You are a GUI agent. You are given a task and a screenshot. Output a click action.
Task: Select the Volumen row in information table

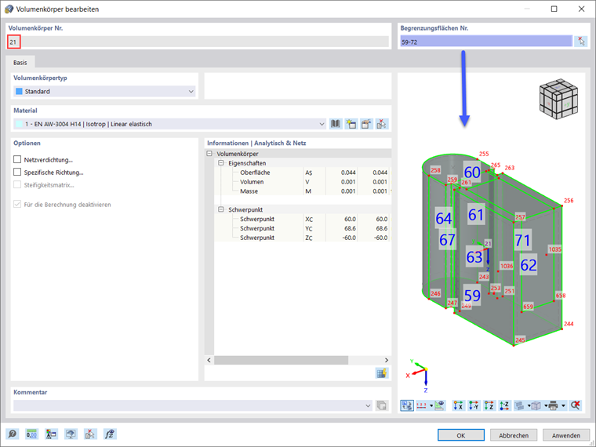(x=303, y=182)
